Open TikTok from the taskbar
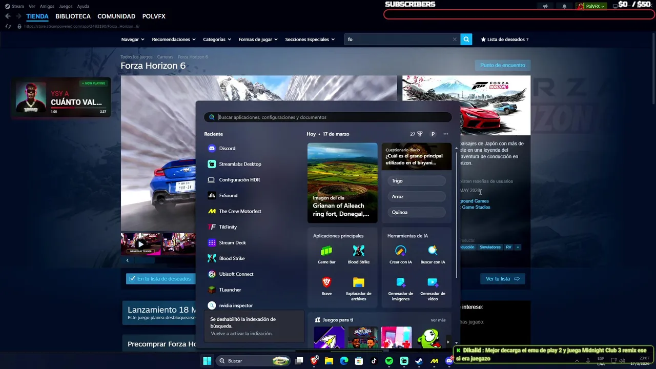The width and height of the screenshot is (656, 369). pos(374,361)
